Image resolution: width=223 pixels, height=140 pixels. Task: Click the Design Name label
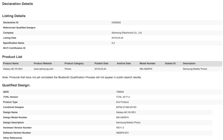pos(10,112)
